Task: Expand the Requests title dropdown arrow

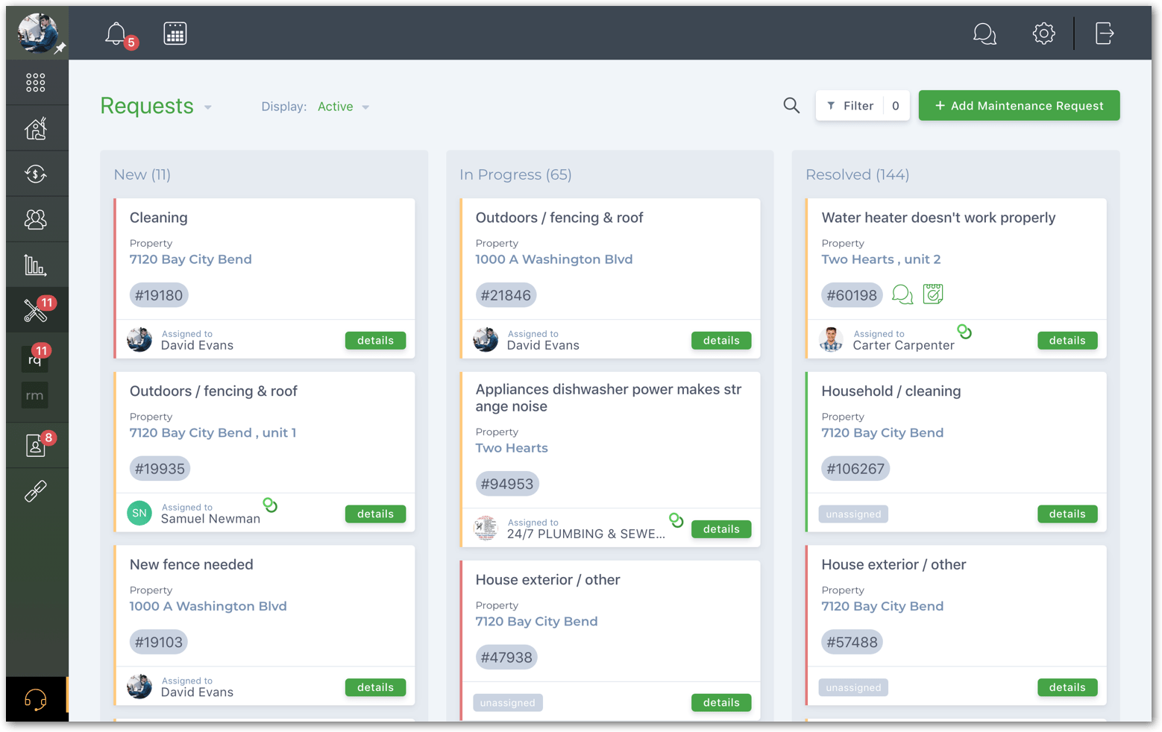Action: [x=207, y=107]
